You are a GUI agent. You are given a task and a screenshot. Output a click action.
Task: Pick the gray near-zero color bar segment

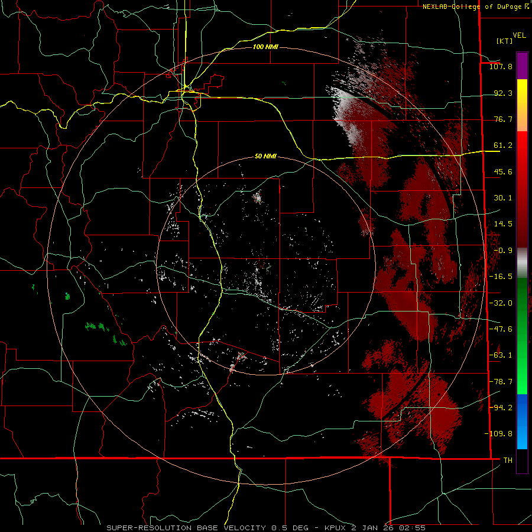522,263
